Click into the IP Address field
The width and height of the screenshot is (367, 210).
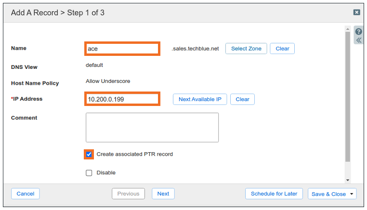pyautogui.click(x=122, y=99)
